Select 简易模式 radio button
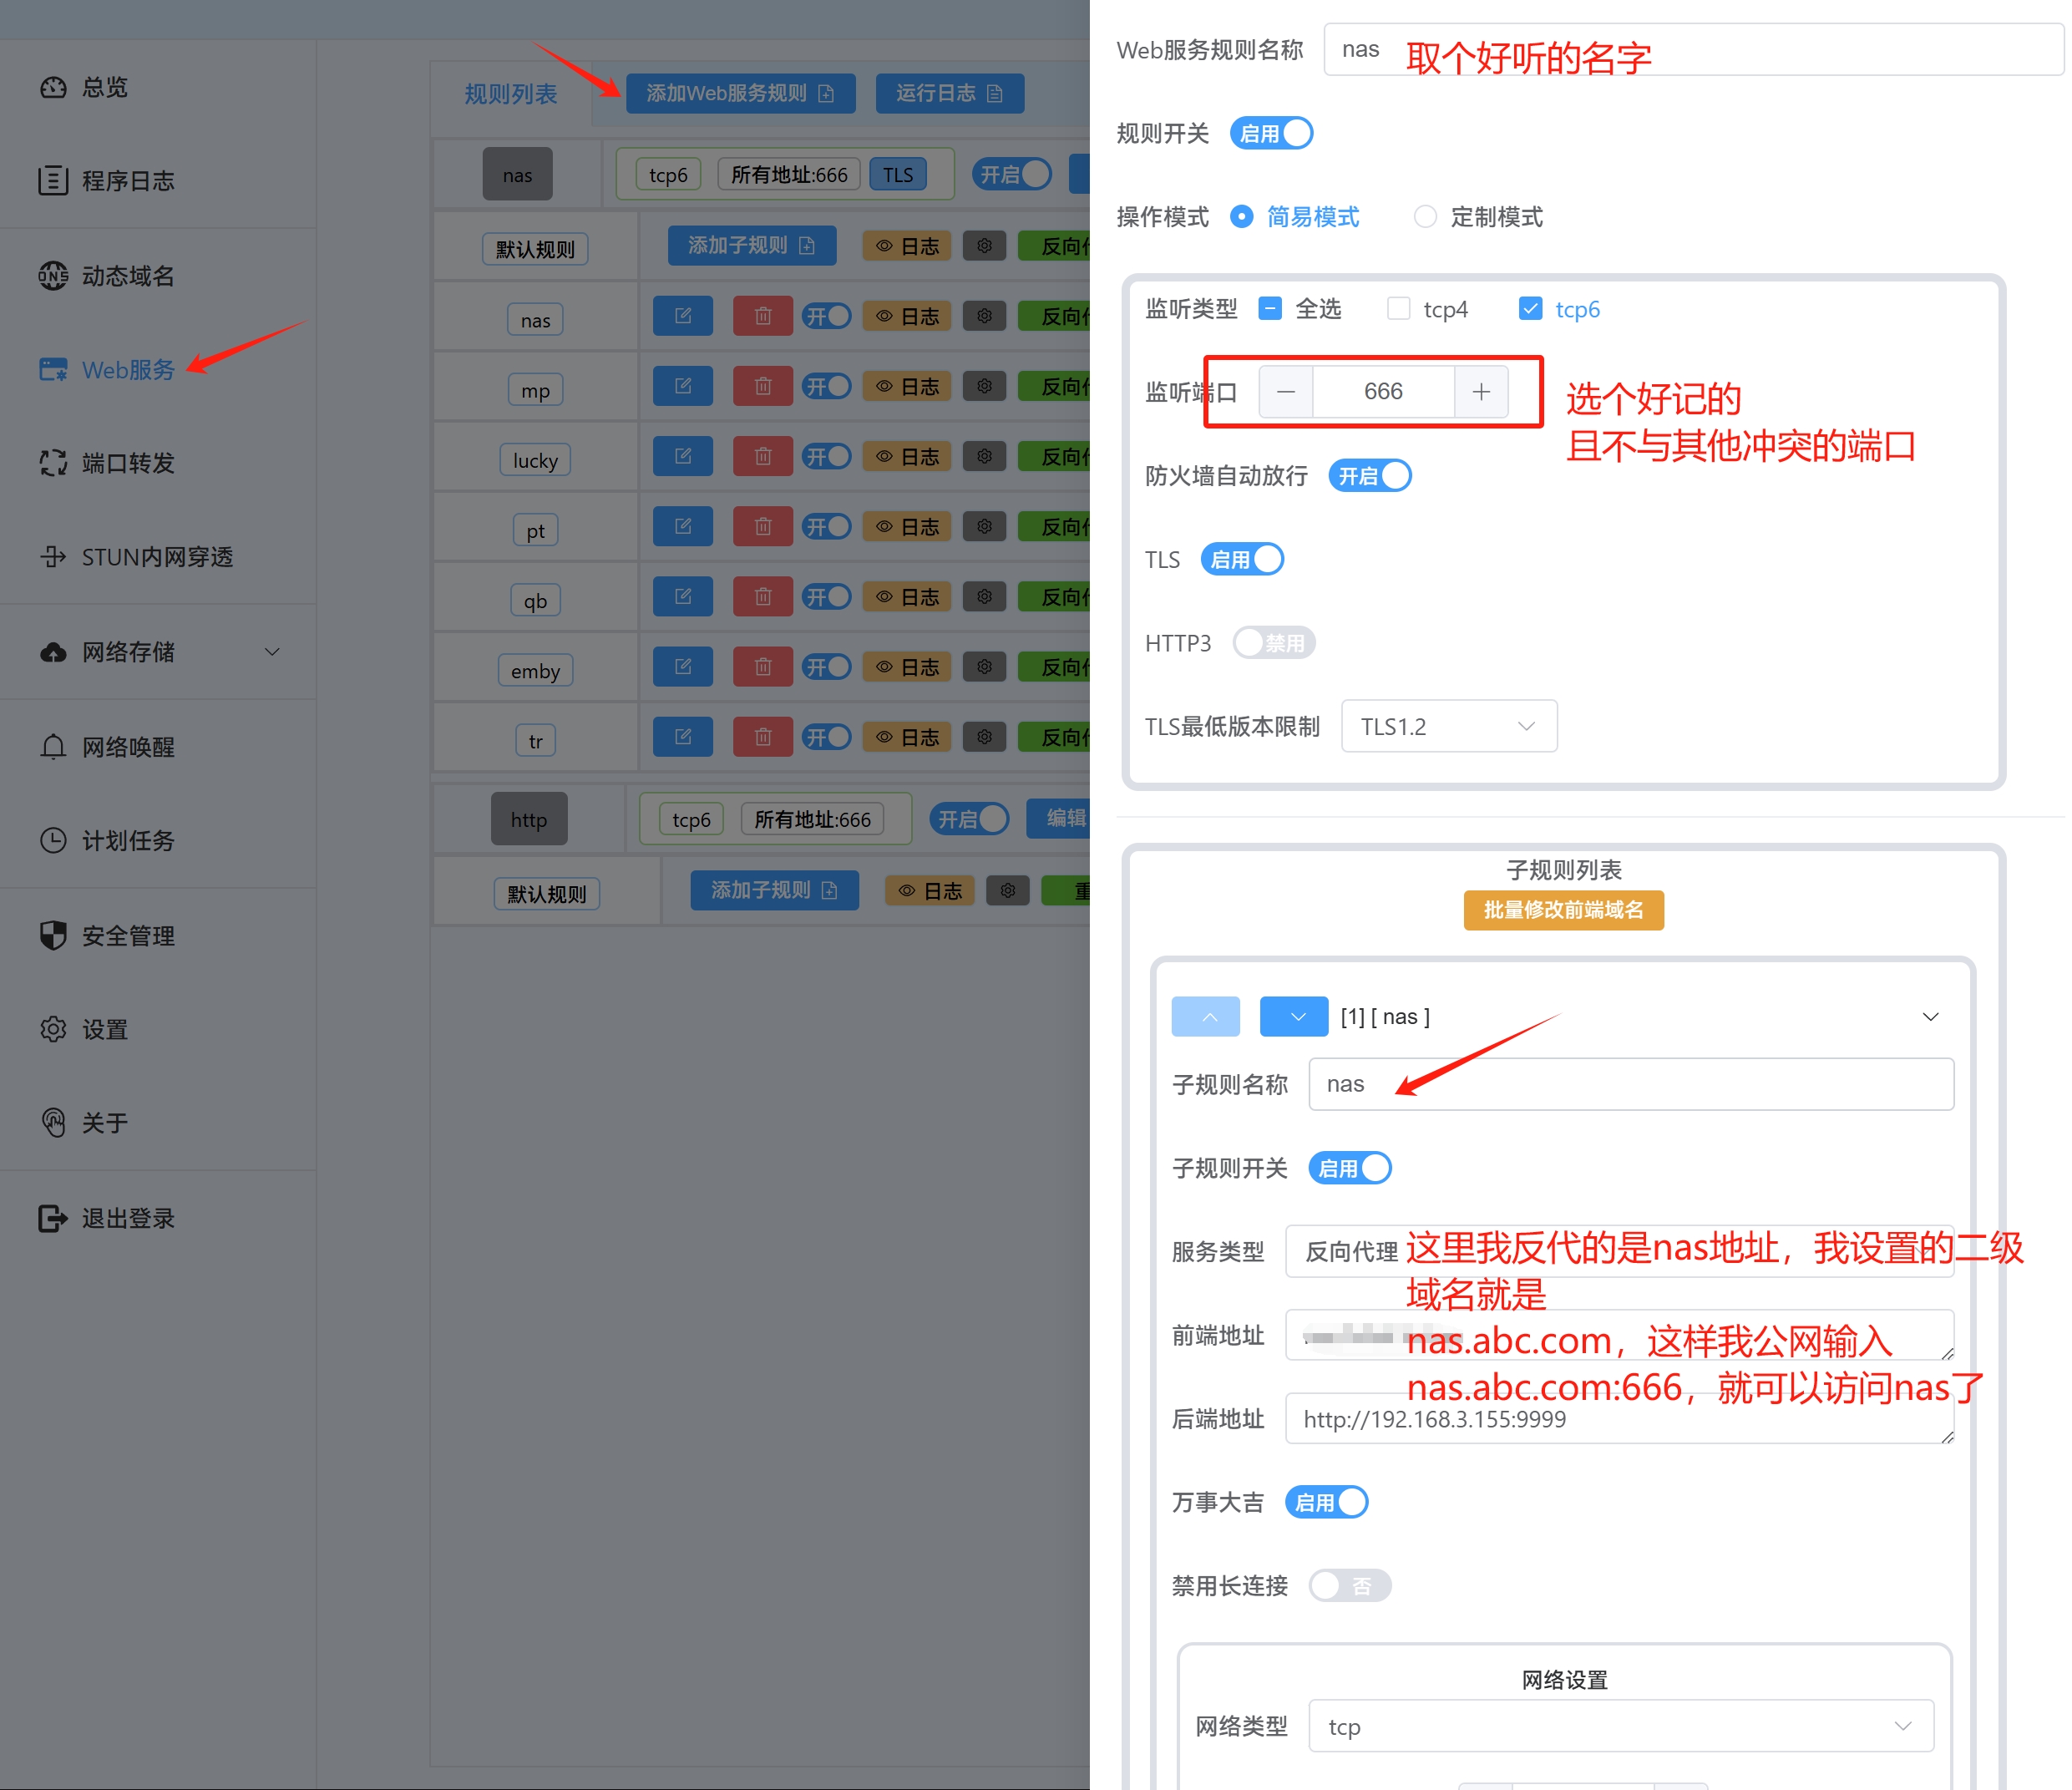2072x1790 pixels. coord(1241,217)
